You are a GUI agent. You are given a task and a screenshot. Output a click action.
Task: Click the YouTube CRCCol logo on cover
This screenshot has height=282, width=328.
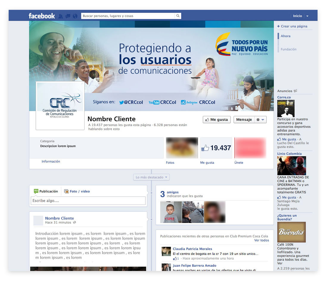tap(154, 102)
